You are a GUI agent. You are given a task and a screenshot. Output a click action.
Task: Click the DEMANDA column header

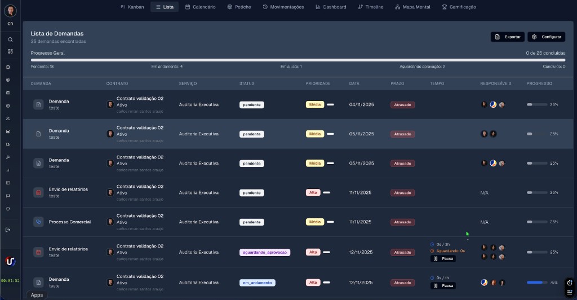41,83
